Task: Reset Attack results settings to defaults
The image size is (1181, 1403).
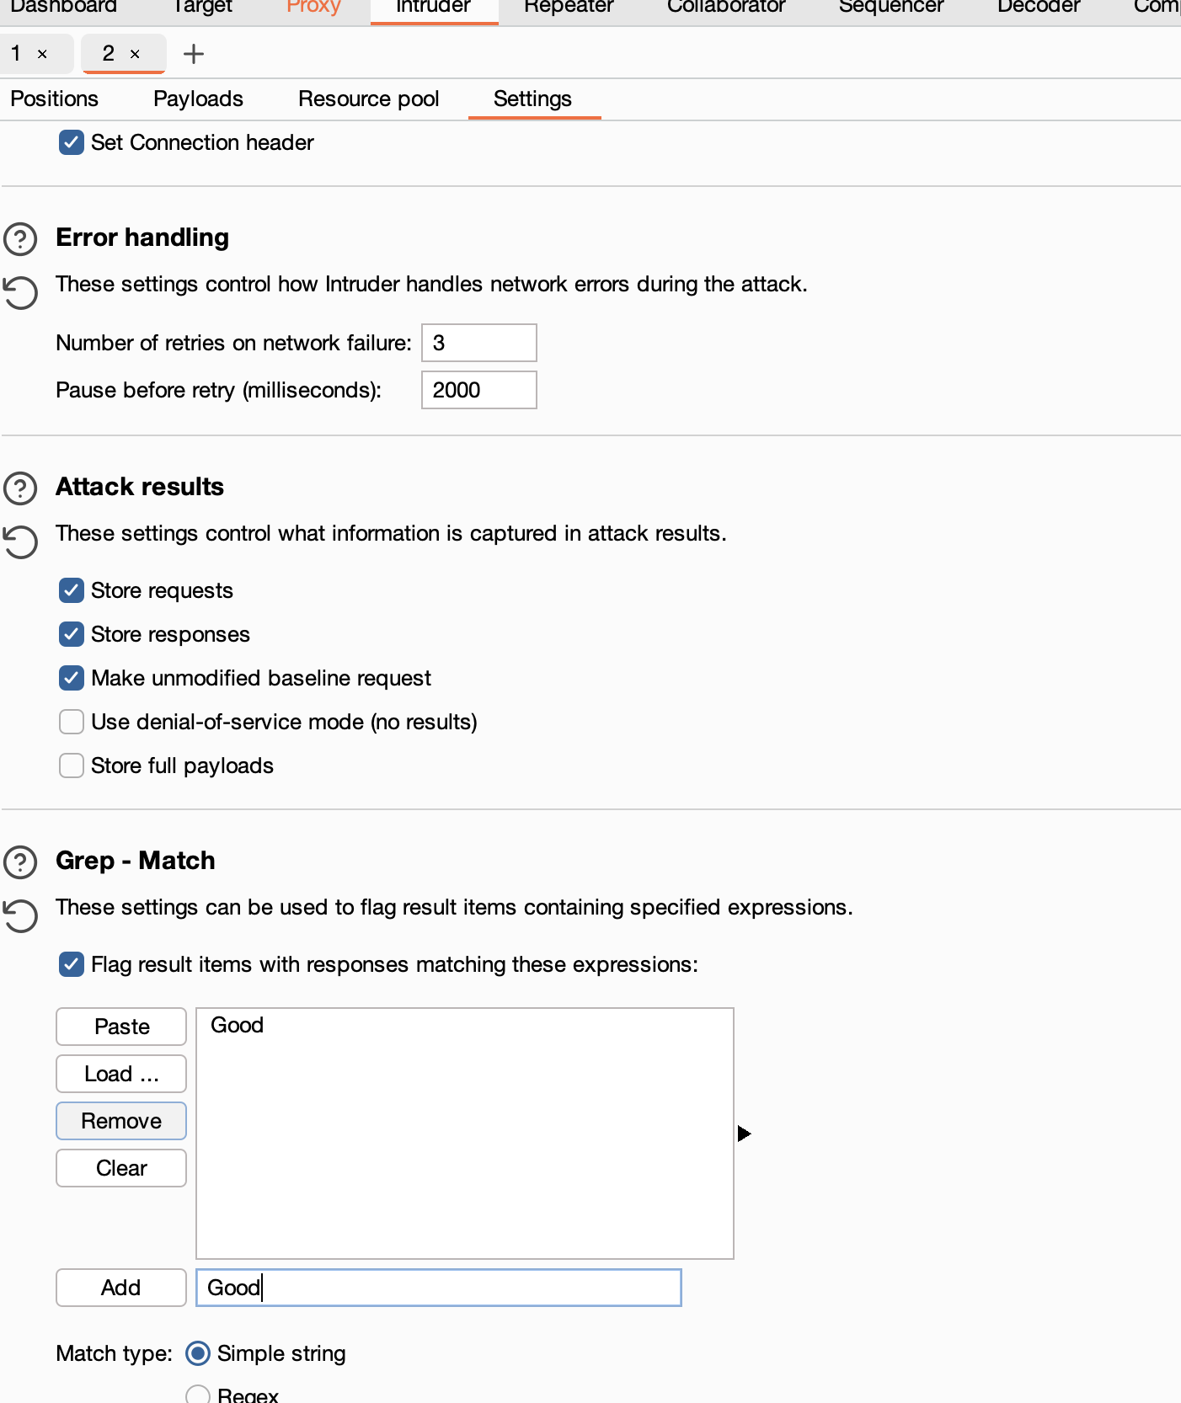Action: [x=20, y=542]
